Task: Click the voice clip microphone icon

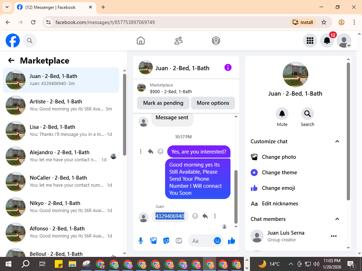Action: point(141,241)
